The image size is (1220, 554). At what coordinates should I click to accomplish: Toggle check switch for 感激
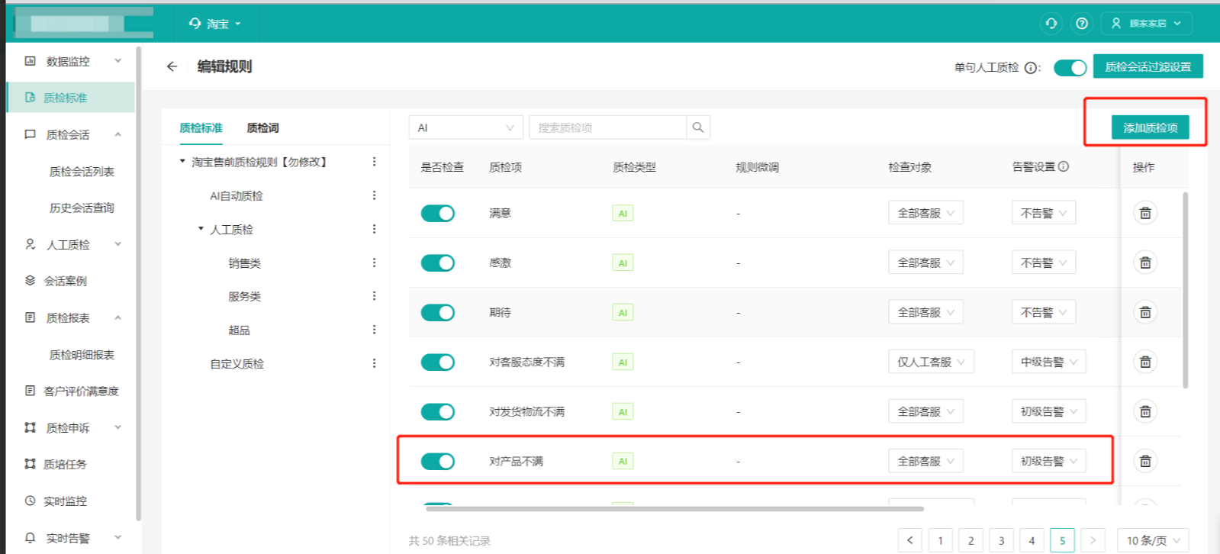click(x=438, y=263)
